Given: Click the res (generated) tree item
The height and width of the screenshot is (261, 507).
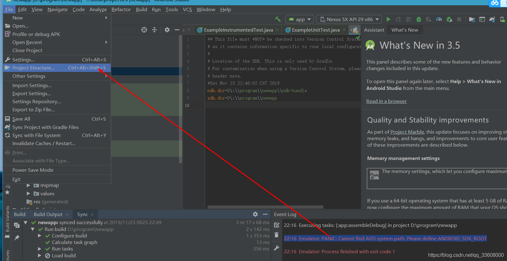Looking at the screenshot, I should (x=48, y=202).
